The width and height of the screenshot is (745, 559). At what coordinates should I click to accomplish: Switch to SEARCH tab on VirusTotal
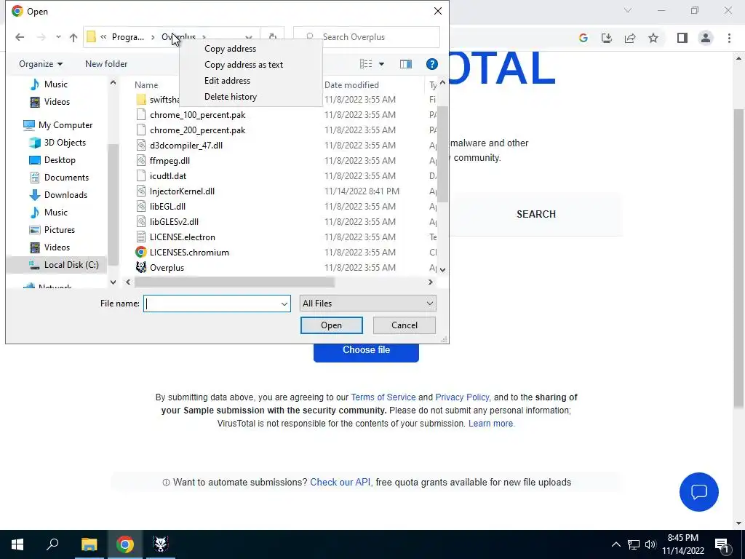click(x=536, y=215)
